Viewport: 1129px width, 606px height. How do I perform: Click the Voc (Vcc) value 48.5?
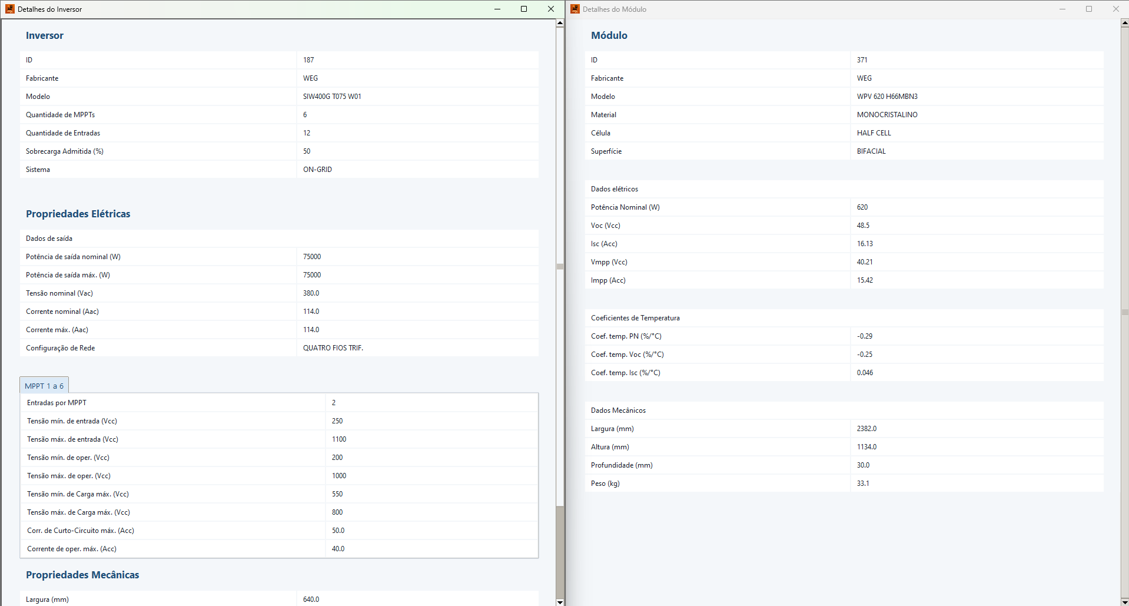863,225
